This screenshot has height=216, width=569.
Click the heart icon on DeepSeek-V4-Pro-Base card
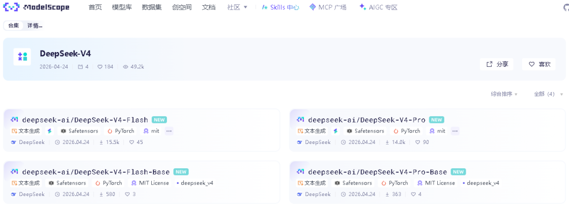tap(414, 194)
